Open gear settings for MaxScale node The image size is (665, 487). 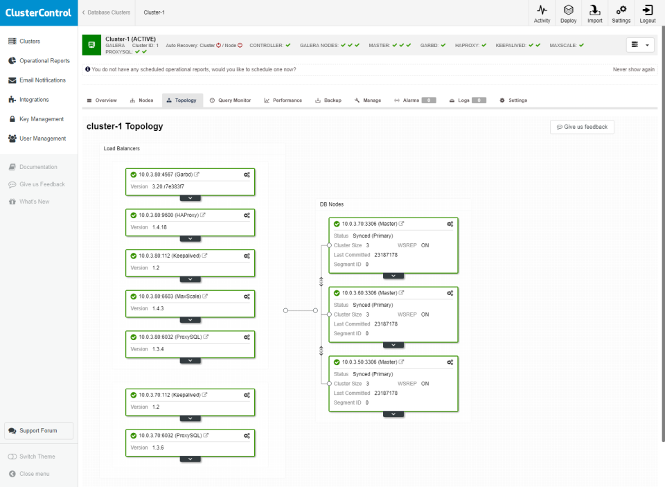point(247,296)
